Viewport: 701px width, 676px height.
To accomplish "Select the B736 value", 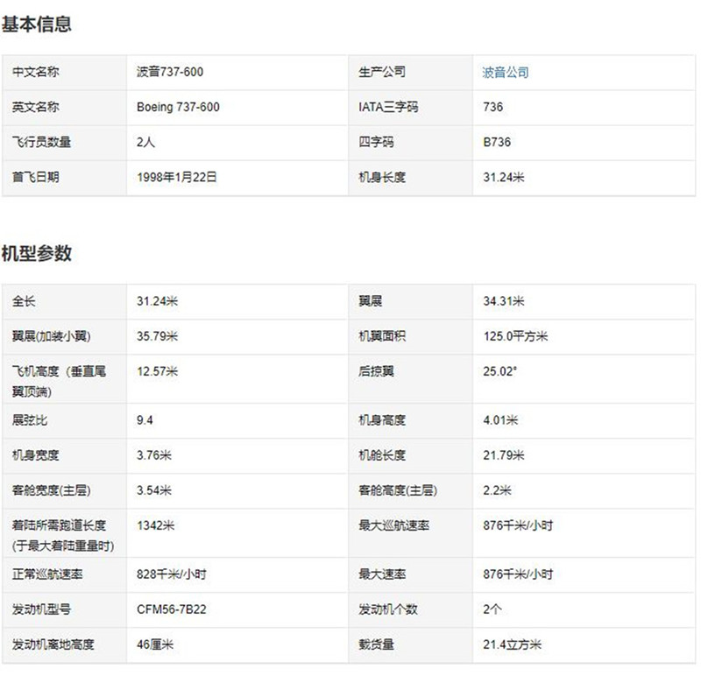I will point(497,142).
